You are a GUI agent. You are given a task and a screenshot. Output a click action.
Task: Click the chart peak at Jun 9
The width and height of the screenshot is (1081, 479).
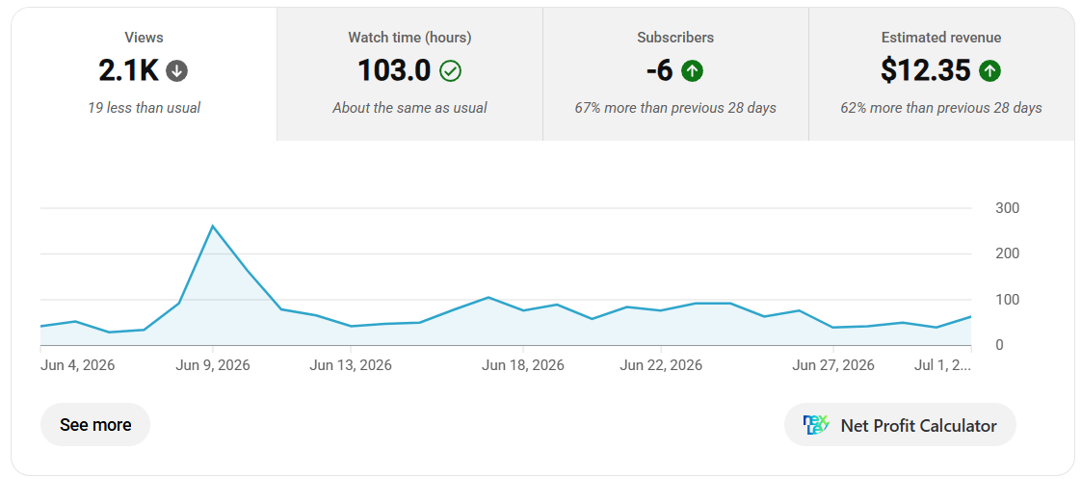pyautogui.click(x=212, y=226)
